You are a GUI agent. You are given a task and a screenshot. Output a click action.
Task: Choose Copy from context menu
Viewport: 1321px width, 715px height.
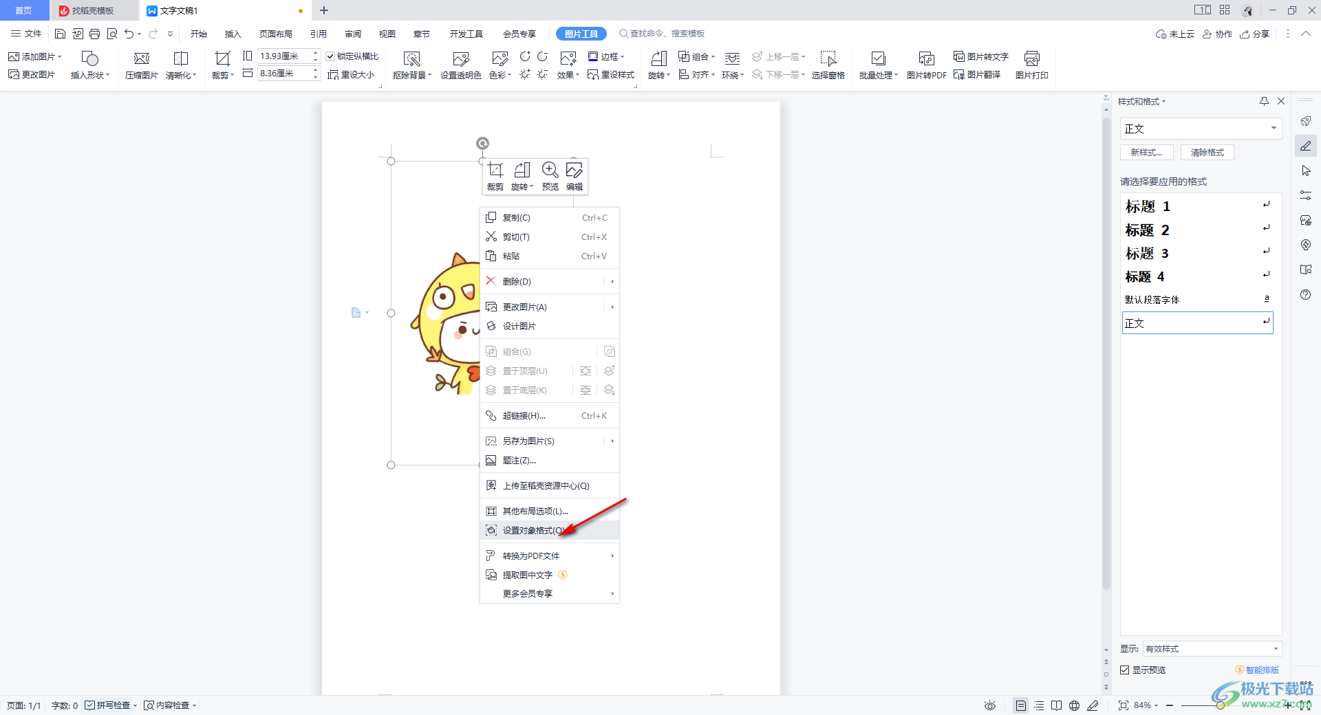549,218
